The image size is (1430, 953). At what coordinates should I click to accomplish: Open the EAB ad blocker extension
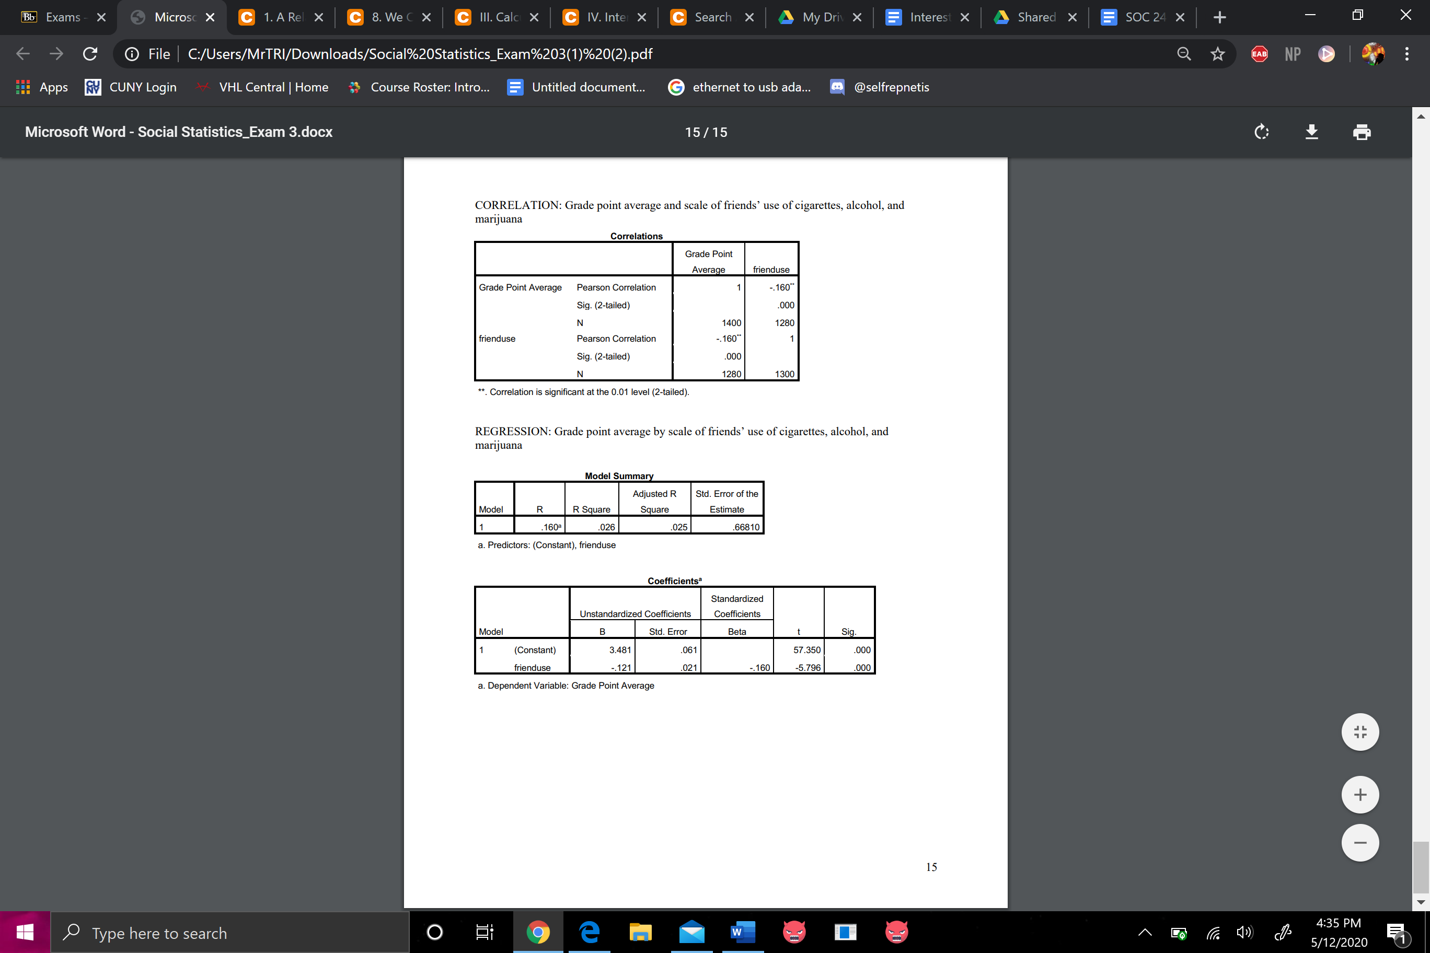point(1259,53)
